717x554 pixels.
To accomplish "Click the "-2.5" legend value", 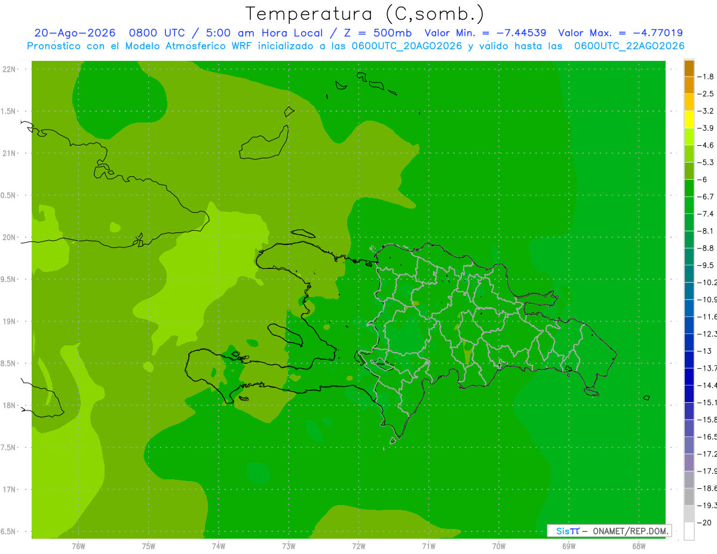I will coord(706,94).
